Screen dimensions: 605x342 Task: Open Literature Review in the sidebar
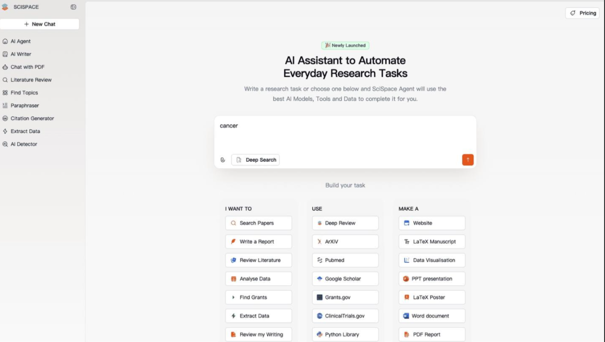(x=27, y=80)
